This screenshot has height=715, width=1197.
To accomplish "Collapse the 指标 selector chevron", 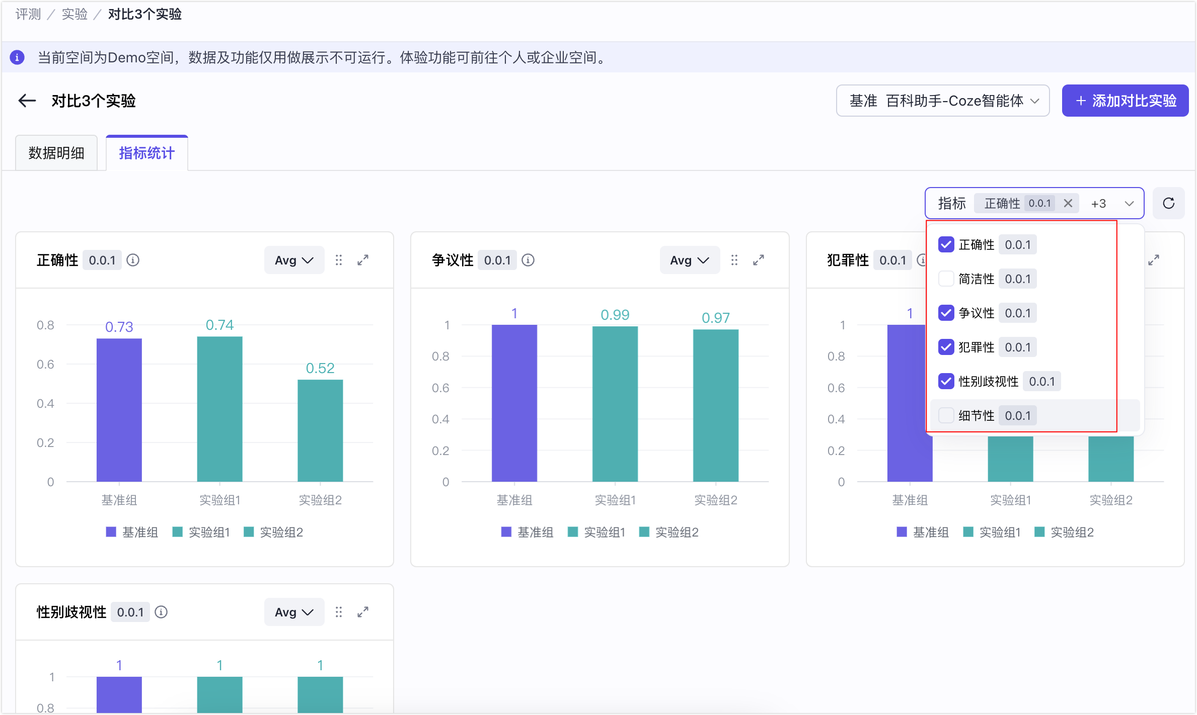I will tap(1129, 203).
